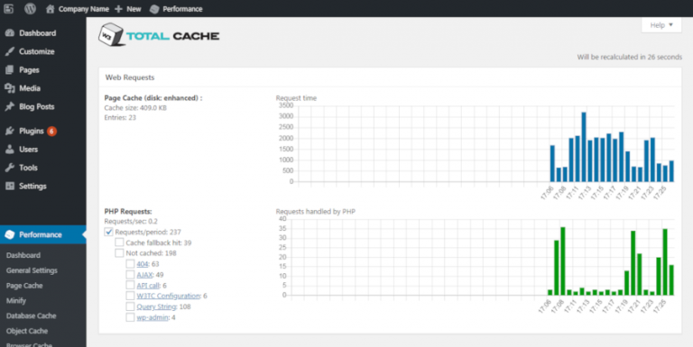Click the Performance cube icon in sidebar
Screen dimensions: 693x347
10,234
